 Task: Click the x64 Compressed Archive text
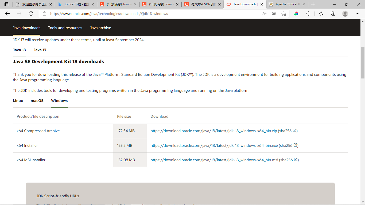[38, 131]
